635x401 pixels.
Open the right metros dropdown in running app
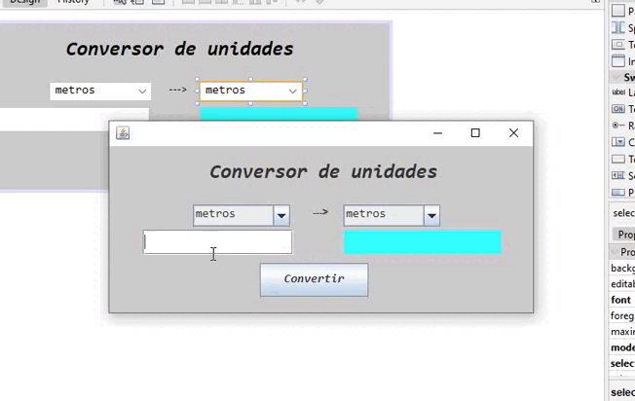(x=431, y=215)
